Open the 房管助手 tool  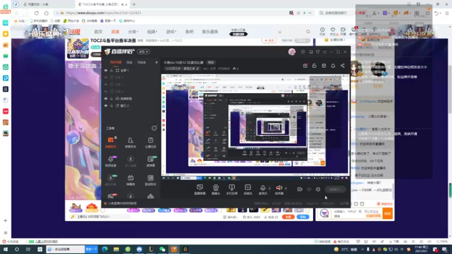(131, 143)
